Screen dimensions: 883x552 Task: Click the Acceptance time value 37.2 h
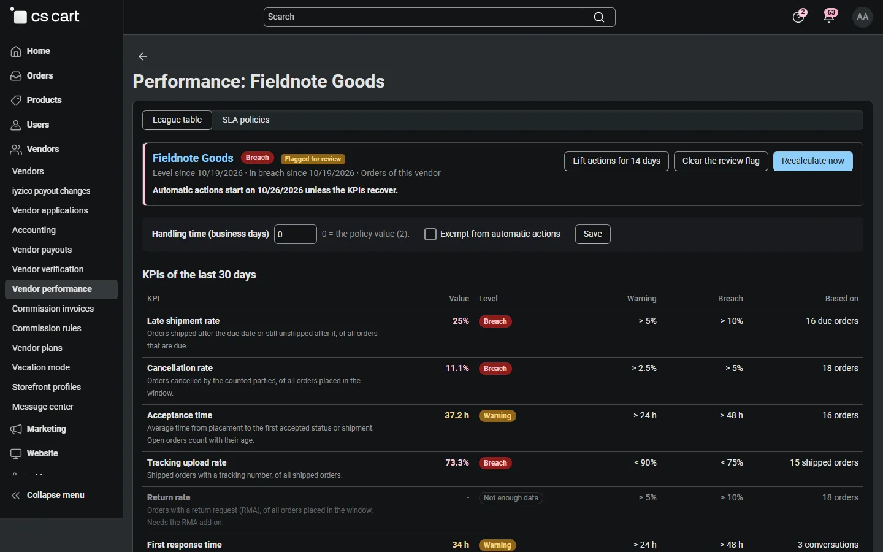click(x=457, y=416)
